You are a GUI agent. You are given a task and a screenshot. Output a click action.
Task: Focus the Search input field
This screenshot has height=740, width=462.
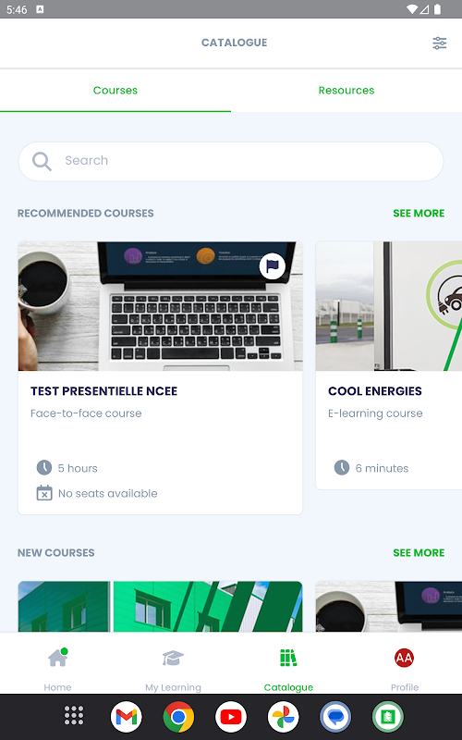click(x=231, y=161)
